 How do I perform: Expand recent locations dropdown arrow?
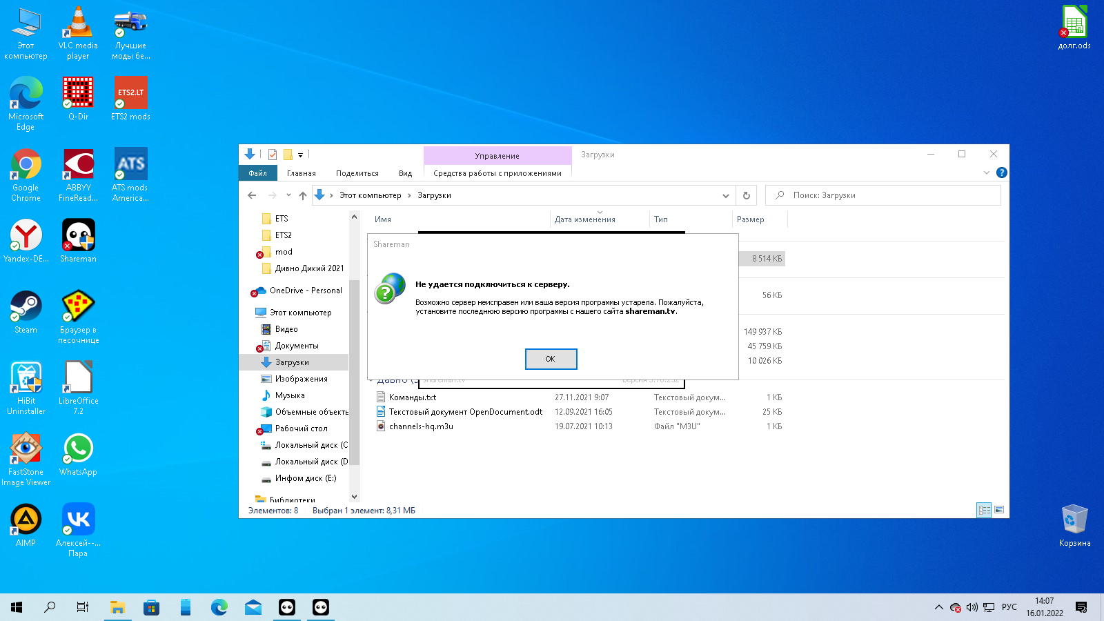(x=288, y=195)
